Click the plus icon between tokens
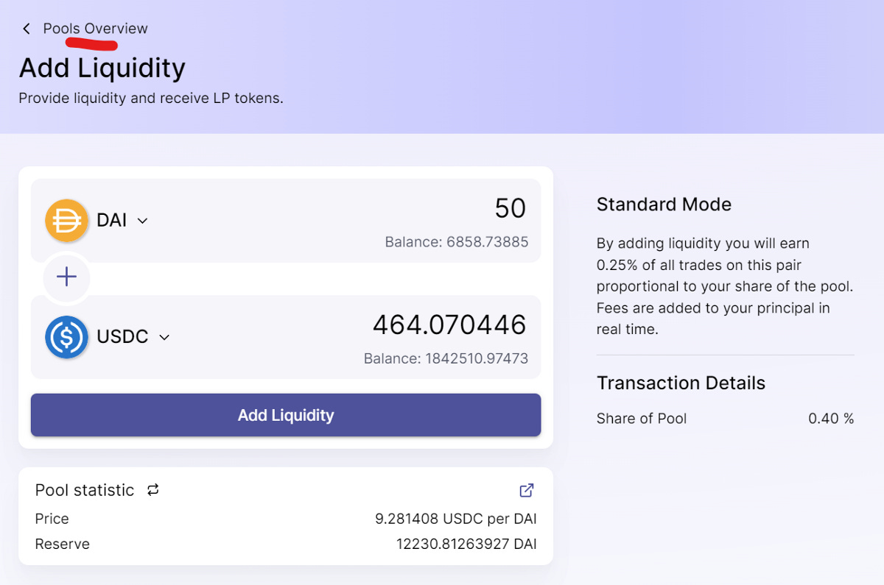The width and height of the screenshot is (884, 585). [66, 277]
